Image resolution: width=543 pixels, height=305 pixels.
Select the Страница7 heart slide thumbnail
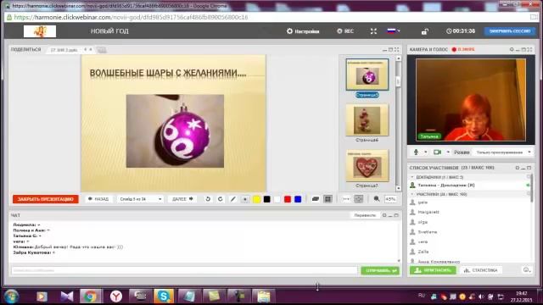coord(367,165)
